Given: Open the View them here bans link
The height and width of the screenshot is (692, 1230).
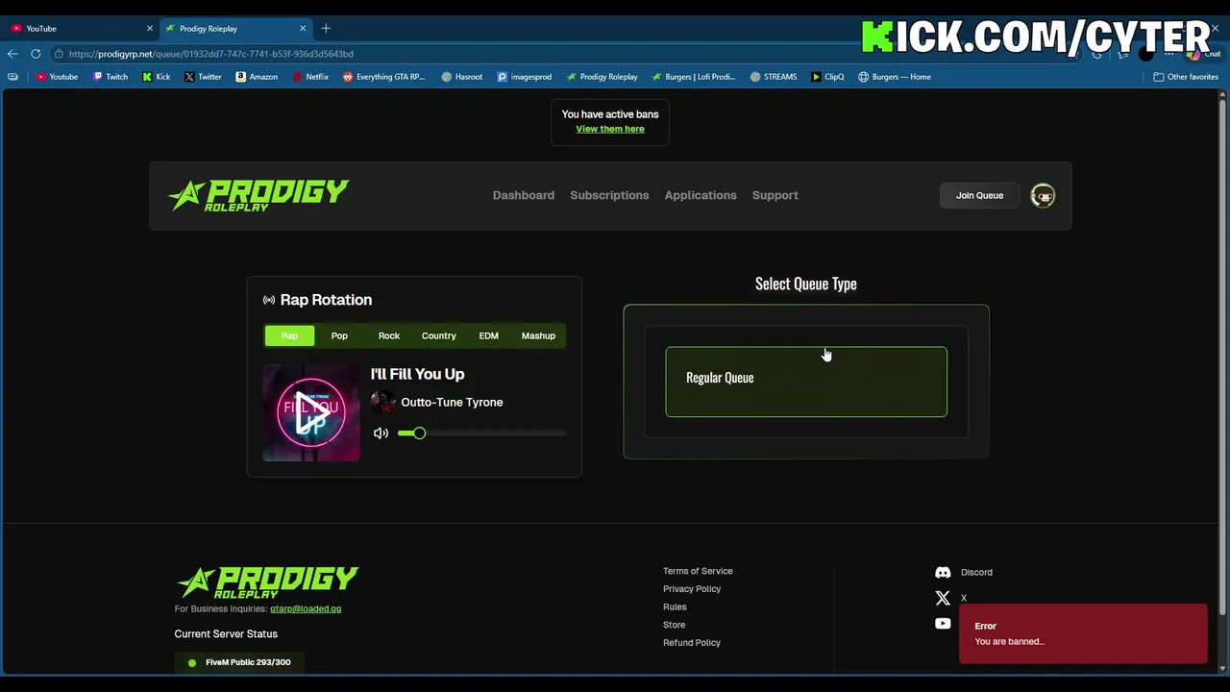Looking at the screenshot, I should tap(610, 129).
